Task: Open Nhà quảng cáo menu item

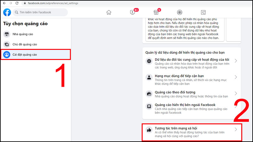Action: 36,34
